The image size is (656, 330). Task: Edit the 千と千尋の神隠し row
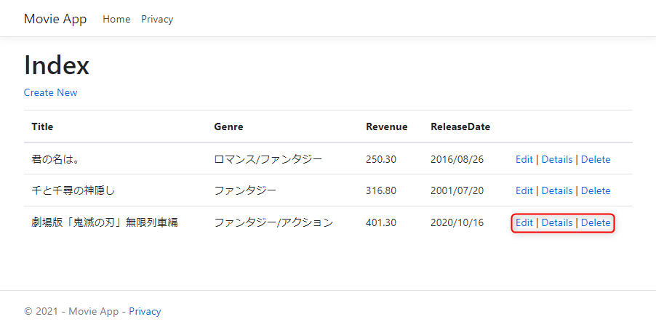point(524,190)
